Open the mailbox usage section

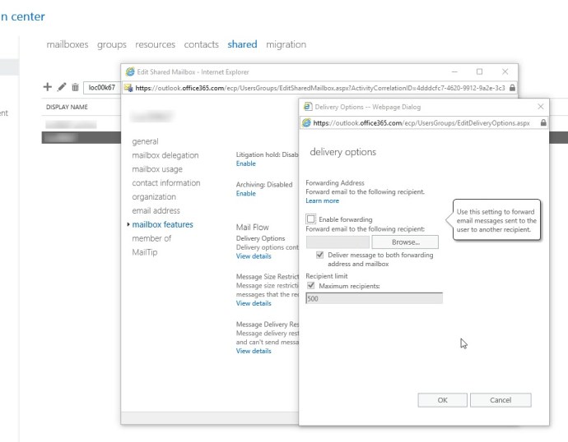[x=157, y=168]
